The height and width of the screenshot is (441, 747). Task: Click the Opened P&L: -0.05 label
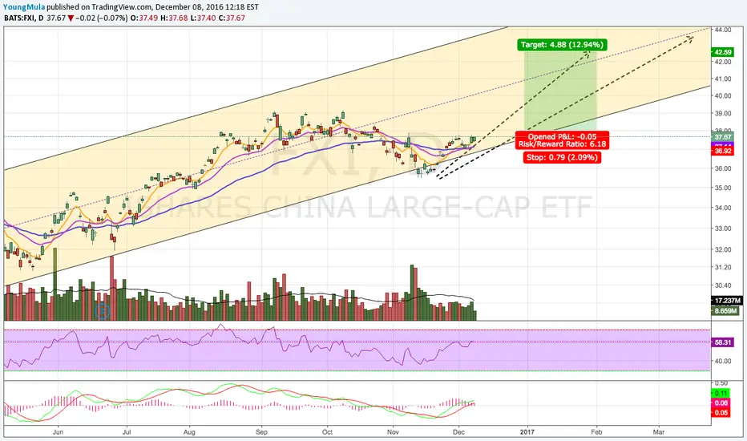pyautogui.click(x=562, y=136)
